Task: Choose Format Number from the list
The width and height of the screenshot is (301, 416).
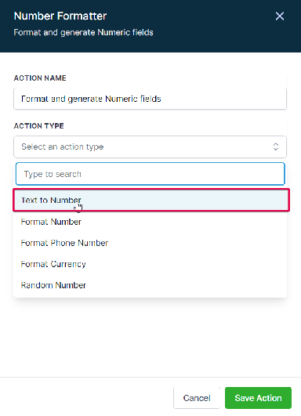Action: click(x=150, y=222)
